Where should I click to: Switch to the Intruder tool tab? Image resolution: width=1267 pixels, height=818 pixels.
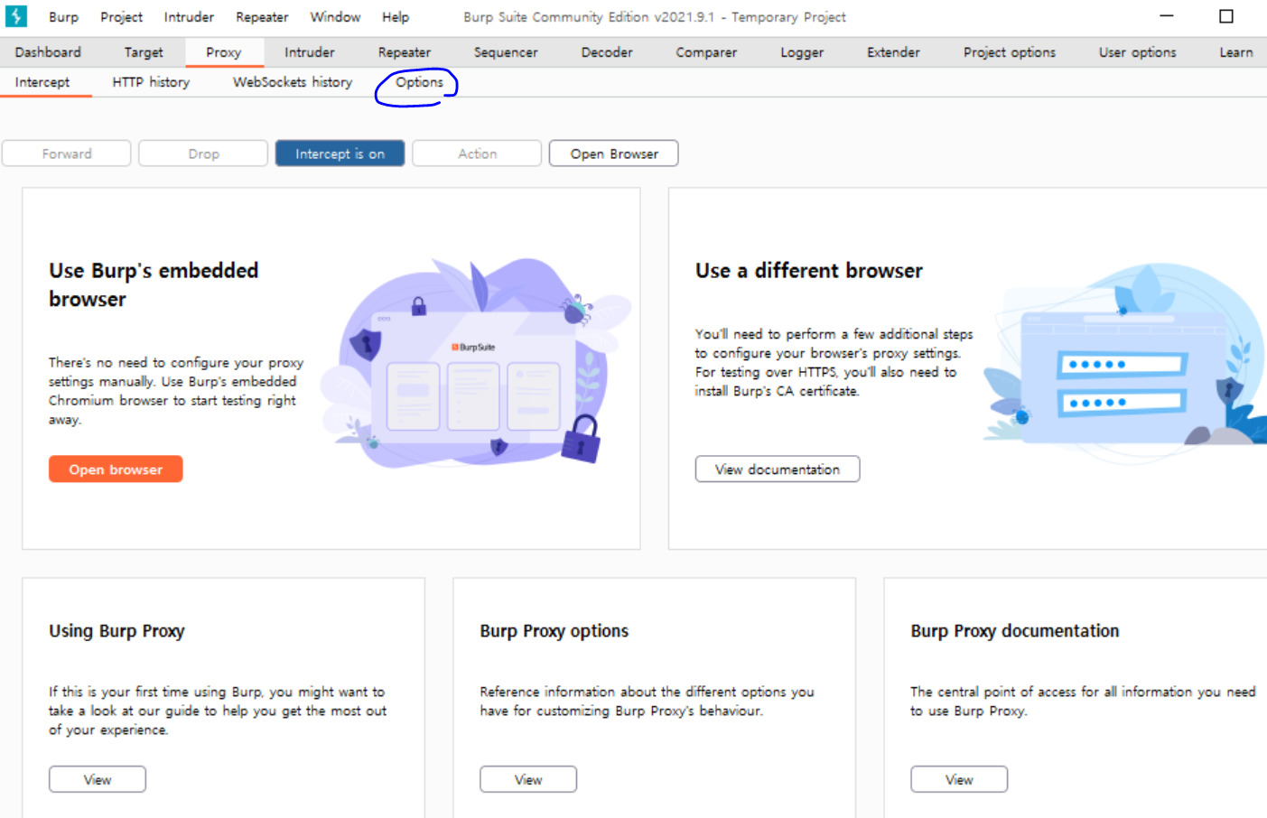point(310,52)
